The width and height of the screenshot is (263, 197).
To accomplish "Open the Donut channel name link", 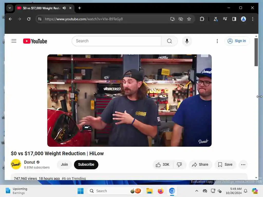I will pos(30,162).
